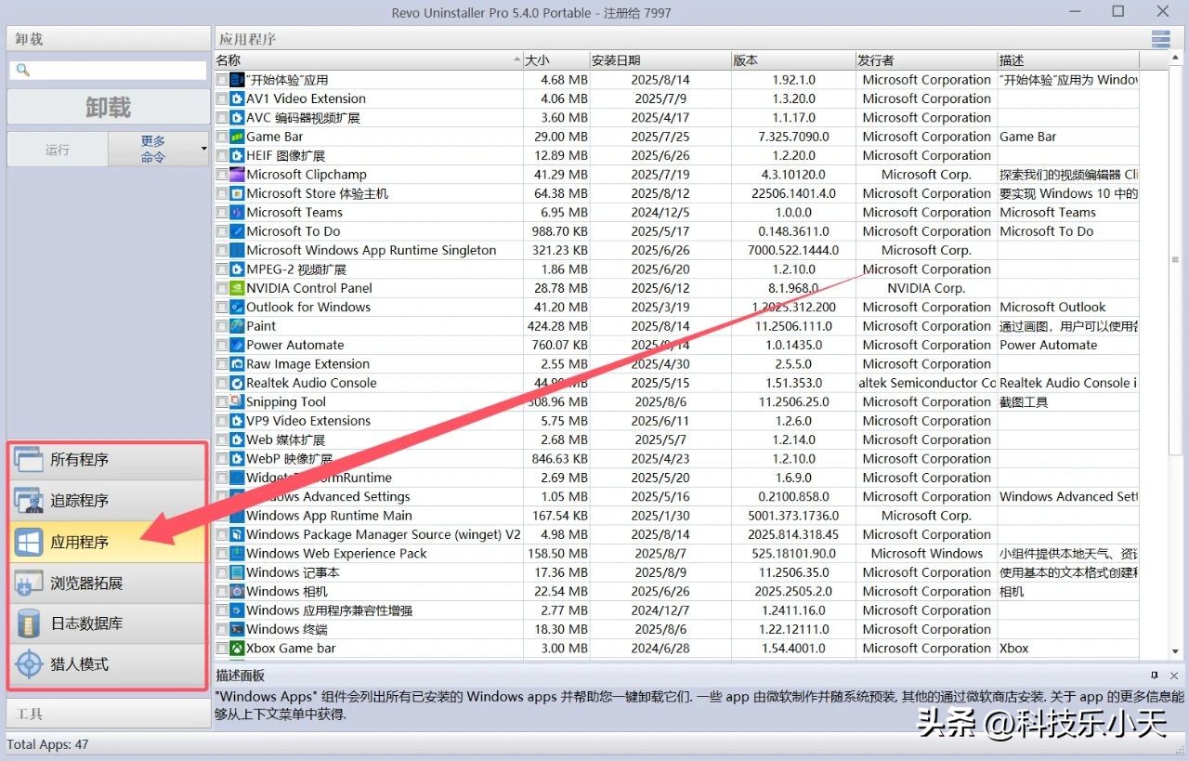Image resolution: width=1189 pixels, height=761 pixels.
Task: Check the checkbox next to Paint
Action: 220,326
